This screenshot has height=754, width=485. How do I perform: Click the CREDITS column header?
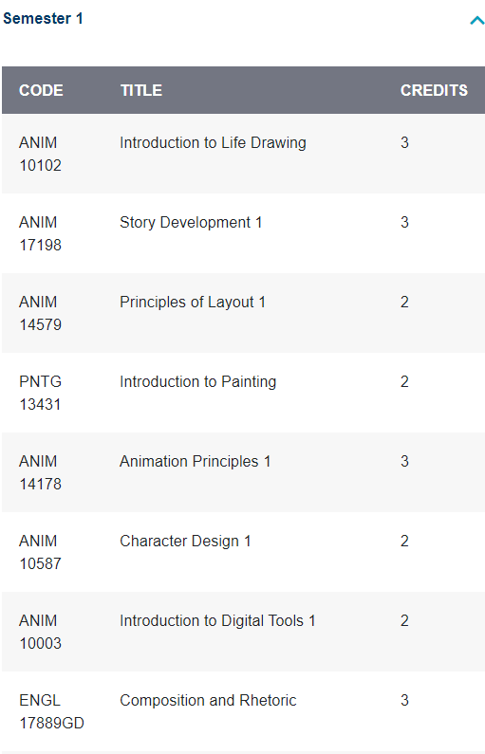[434, 90]
